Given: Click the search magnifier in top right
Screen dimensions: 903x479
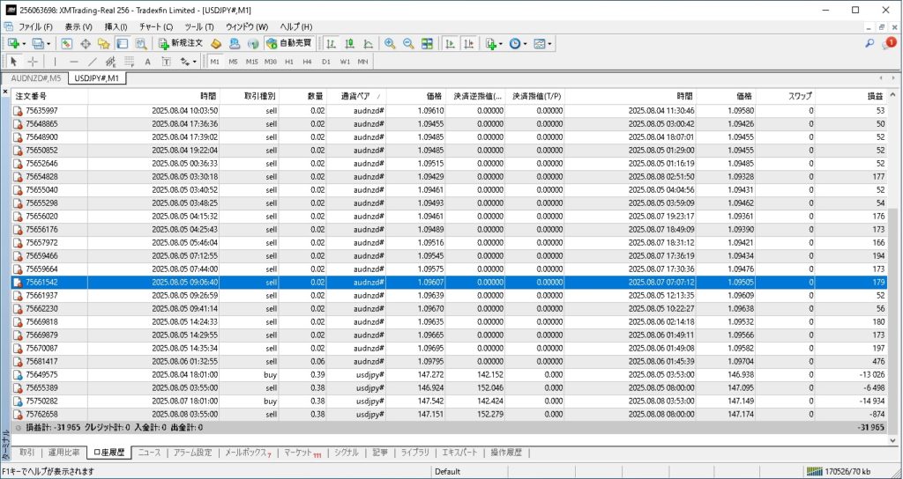Looking at the screenshot, I should tap(869, 43).
